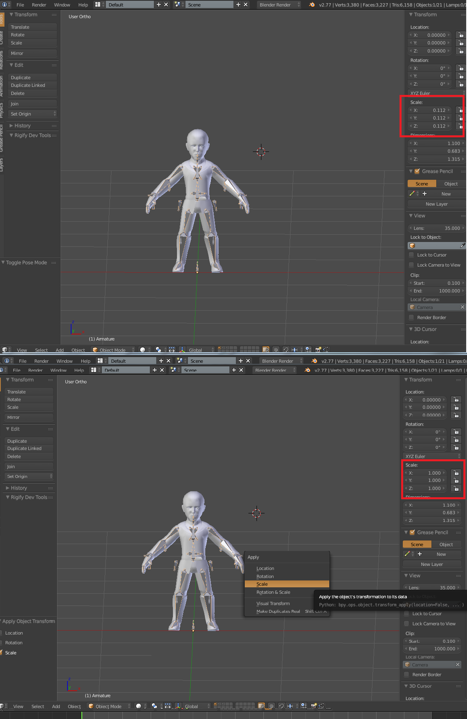Toggle Grease Pencil checkbox in bottom window

coord(412,532)
